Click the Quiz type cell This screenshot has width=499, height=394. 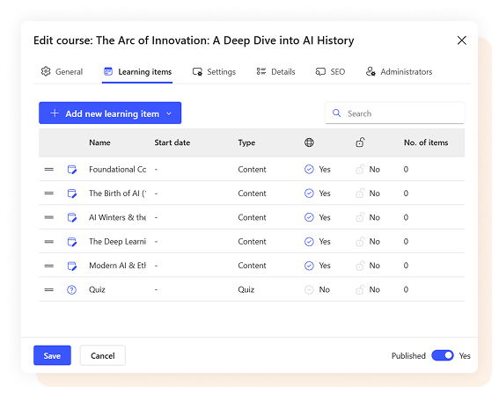246,289
